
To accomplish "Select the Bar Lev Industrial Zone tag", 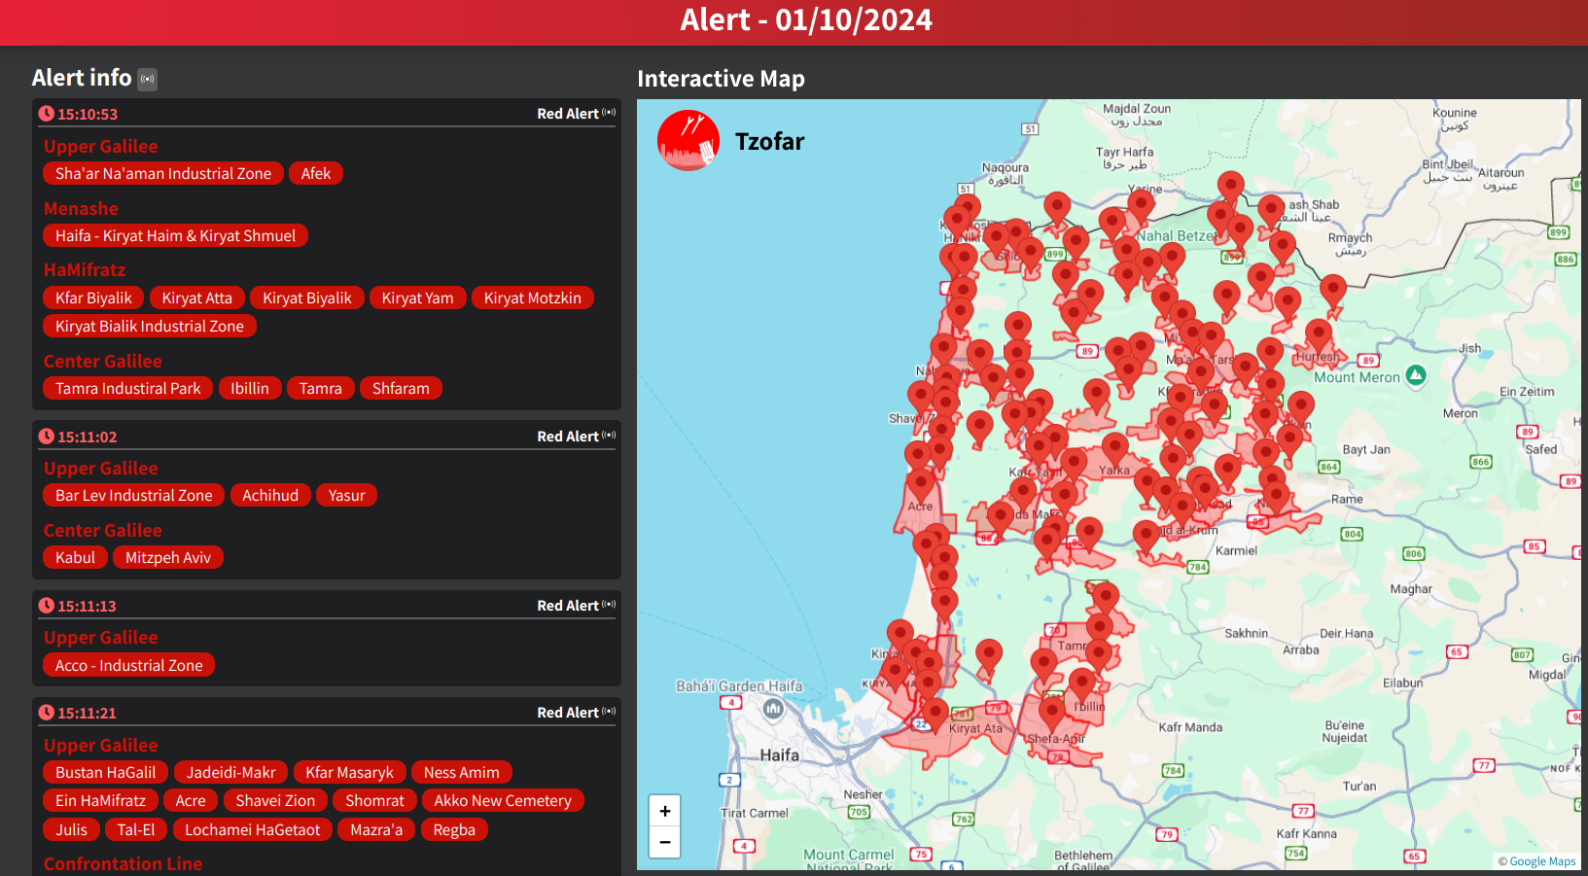I will (134, 495).
